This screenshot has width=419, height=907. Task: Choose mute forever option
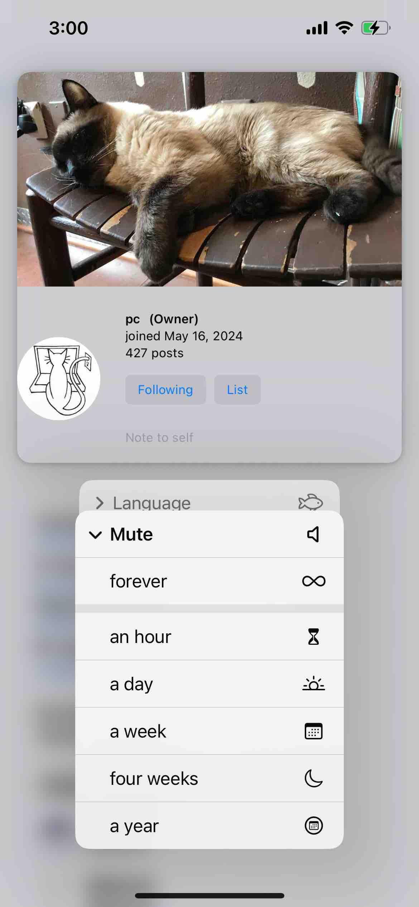(209, 581)
